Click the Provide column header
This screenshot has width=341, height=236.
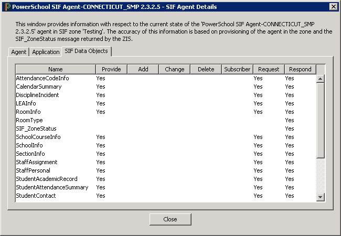[111, 69]
